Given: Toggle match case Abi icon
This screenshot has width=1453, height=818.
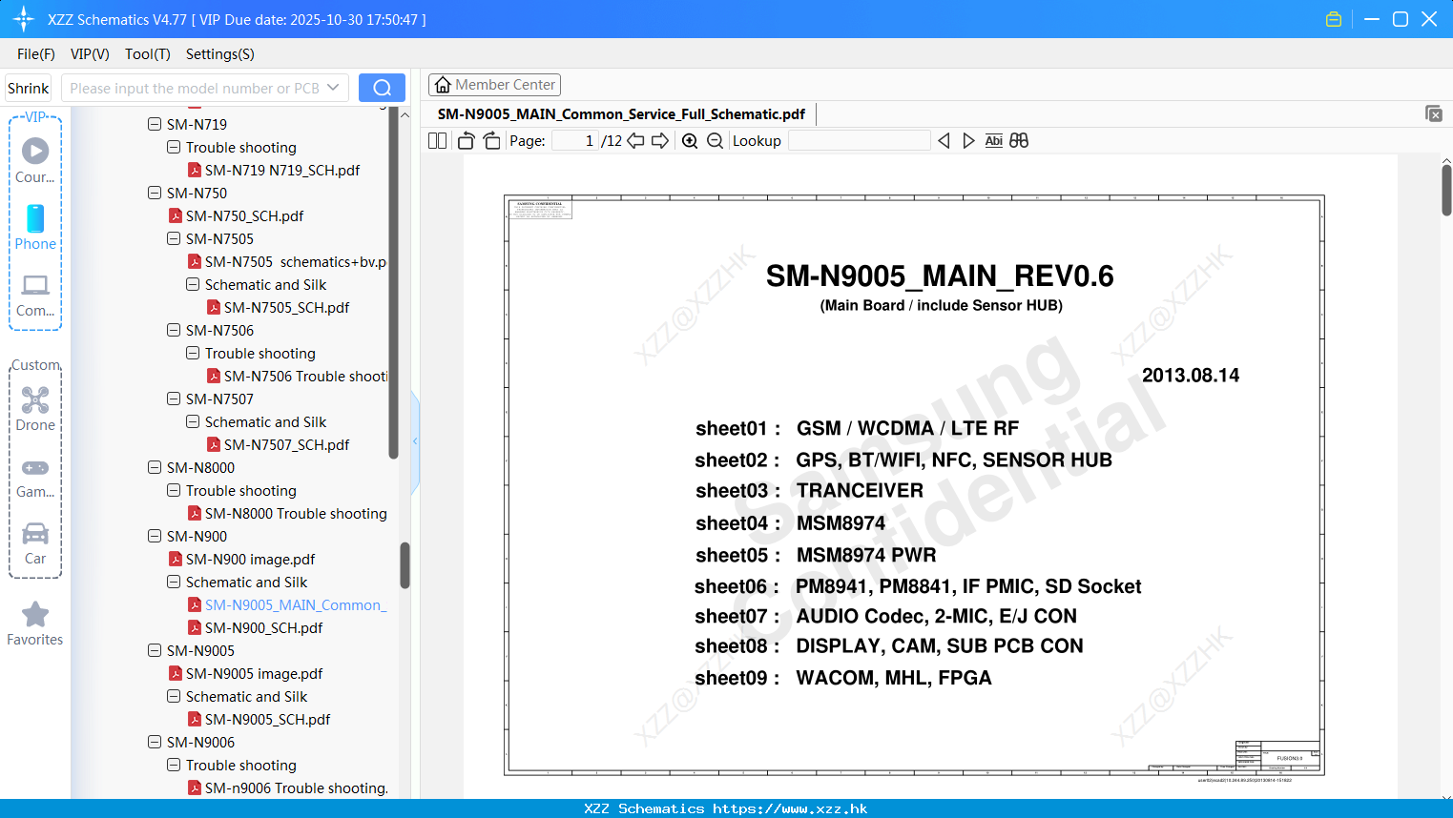Looking at the screenshot, I should click(x=993, y=140).
